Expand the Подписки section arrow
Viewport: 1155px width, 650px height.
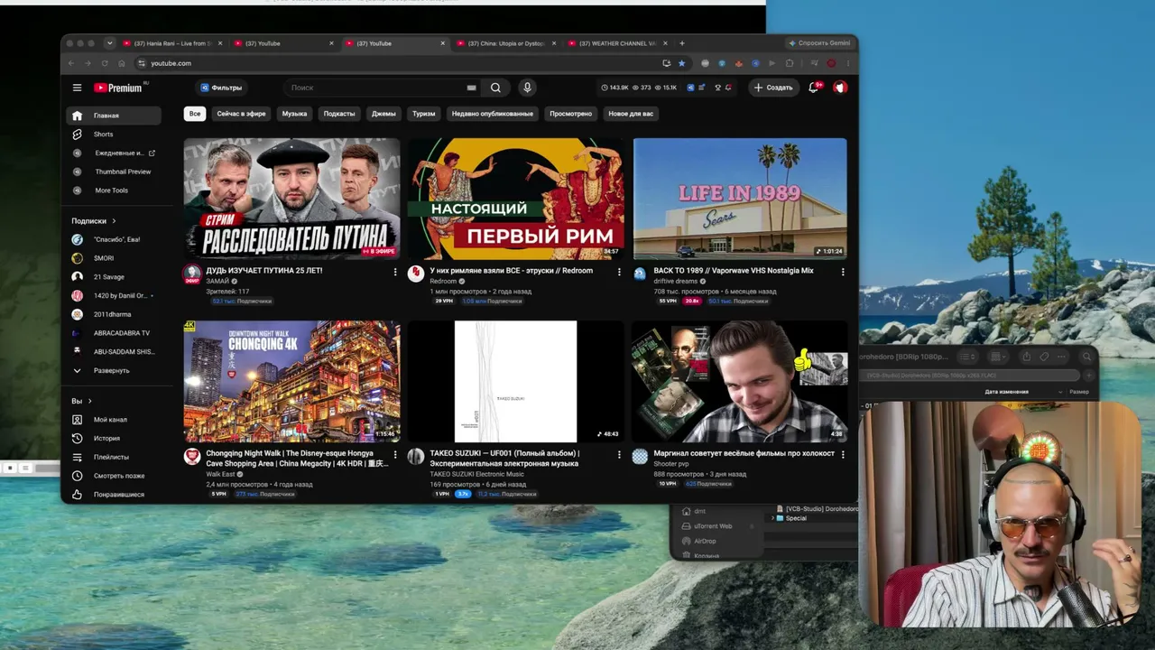click(114, 221)
